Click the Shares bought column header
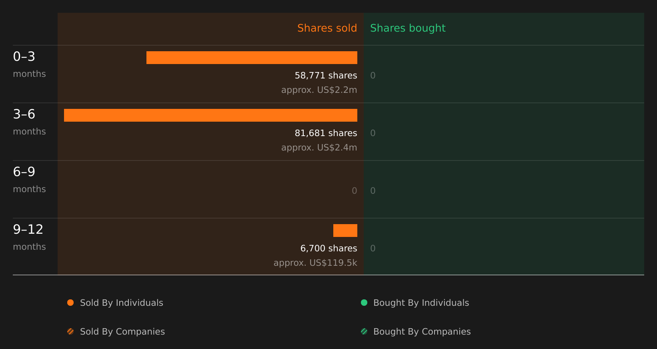Image resolution: width=657 pixels, height=349 pixels. click(x=408, y=28)
